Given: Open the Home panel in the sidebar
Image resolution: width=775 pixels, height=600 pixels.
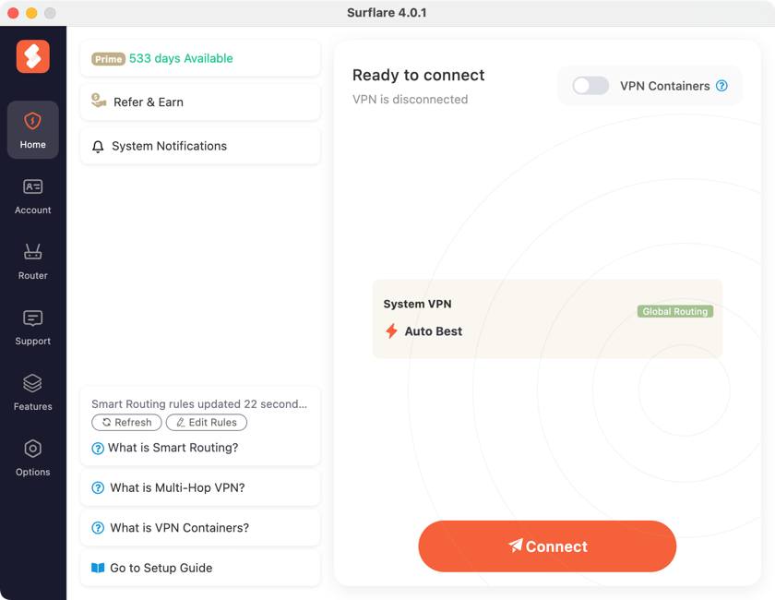Looking at the screenshot, I should tap(32, 129).
